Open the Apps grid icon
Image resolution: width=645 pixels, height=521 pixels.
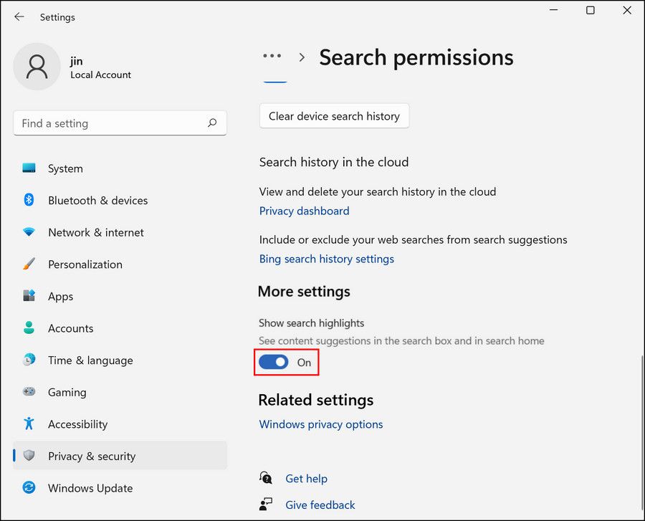click(29, 296)
